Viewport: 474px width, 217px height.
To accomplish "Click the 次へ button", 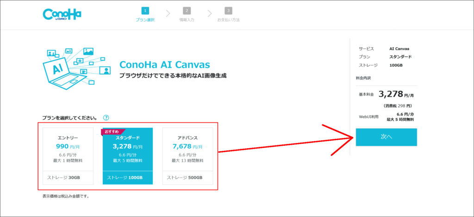I will click(x=387, y=137).
